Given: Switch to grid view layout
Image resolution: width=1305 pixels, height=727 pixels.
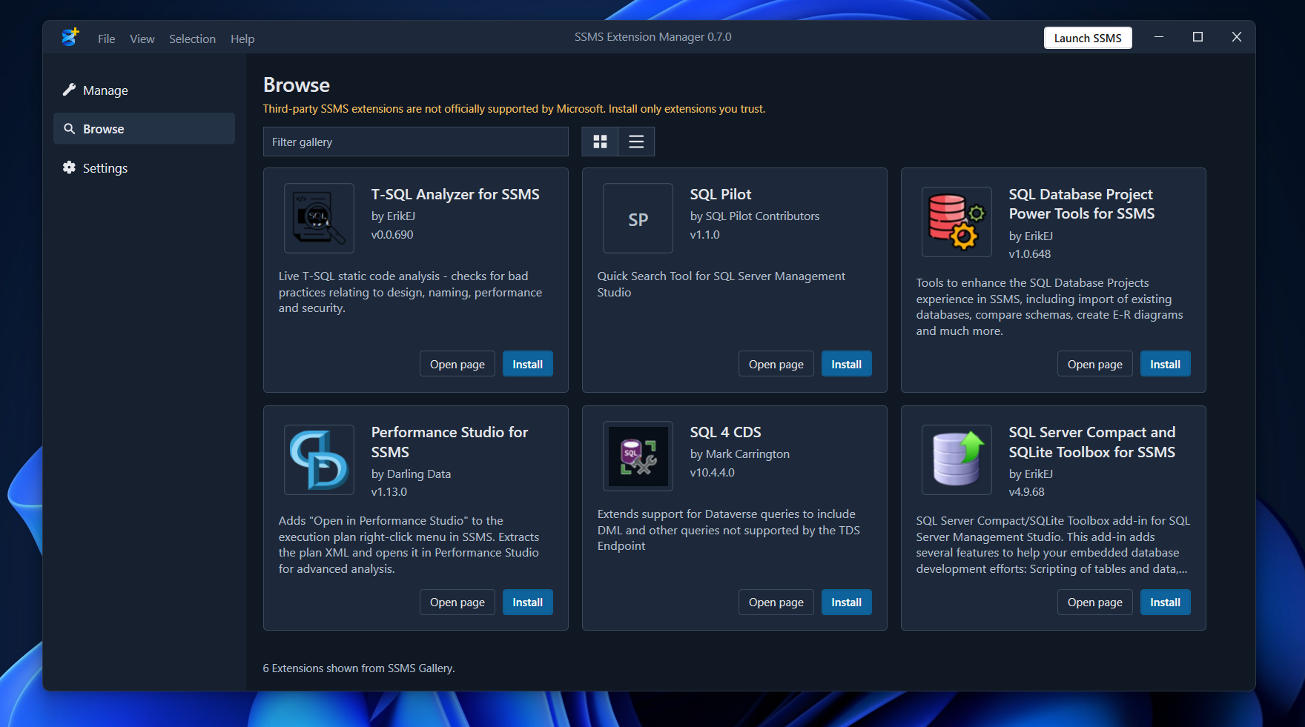Looking at the screenshot, I should 600,142.
